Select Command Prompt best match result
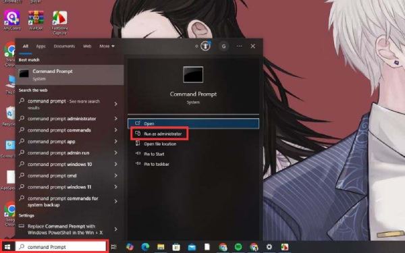Image resolution: width=405 pixels, height=253 pixels. [x=70, y=75]
